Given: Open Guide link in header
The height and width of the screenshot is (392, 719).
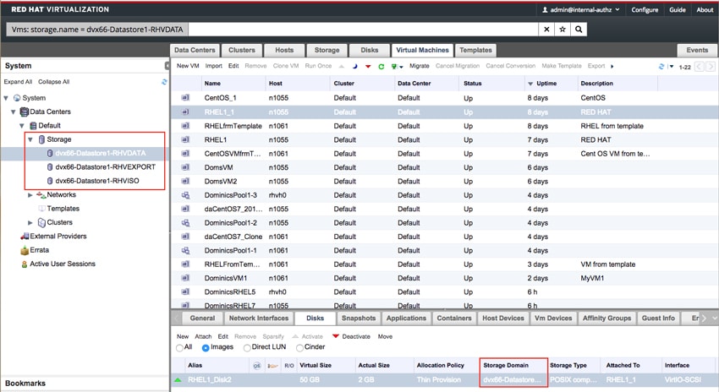Looking at the screenshot, I should coord(678,9).
